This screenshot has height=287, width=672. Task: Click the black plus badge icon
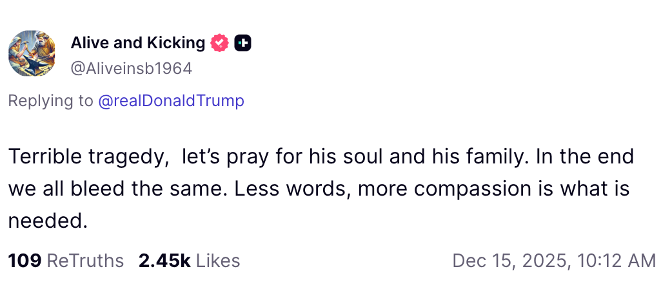(x=242, y=43)
